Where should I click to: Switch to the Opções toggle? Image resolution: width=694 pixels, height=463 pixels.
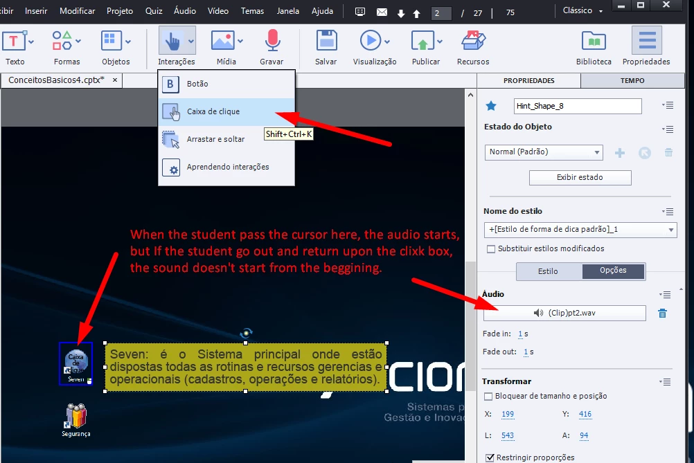pyautogui.click(x=613, y=271)
